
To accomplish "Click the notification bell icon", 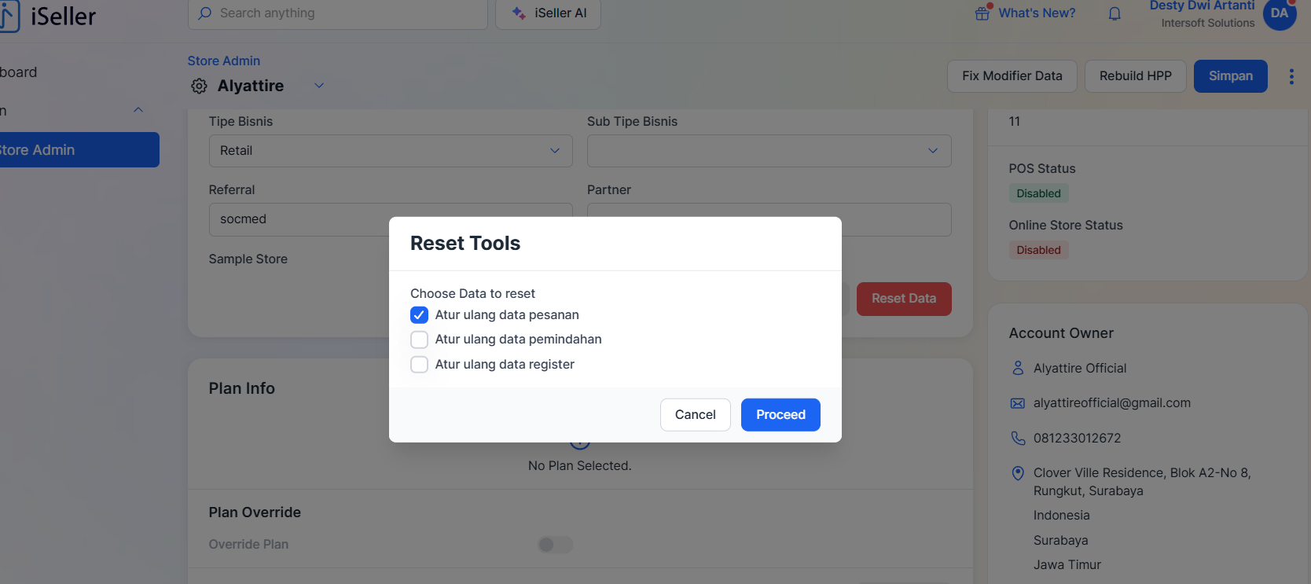I will tap(1115, 13).
